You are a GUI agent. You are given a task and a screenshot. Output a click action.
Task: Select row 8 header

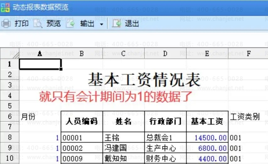click(9, 137)
